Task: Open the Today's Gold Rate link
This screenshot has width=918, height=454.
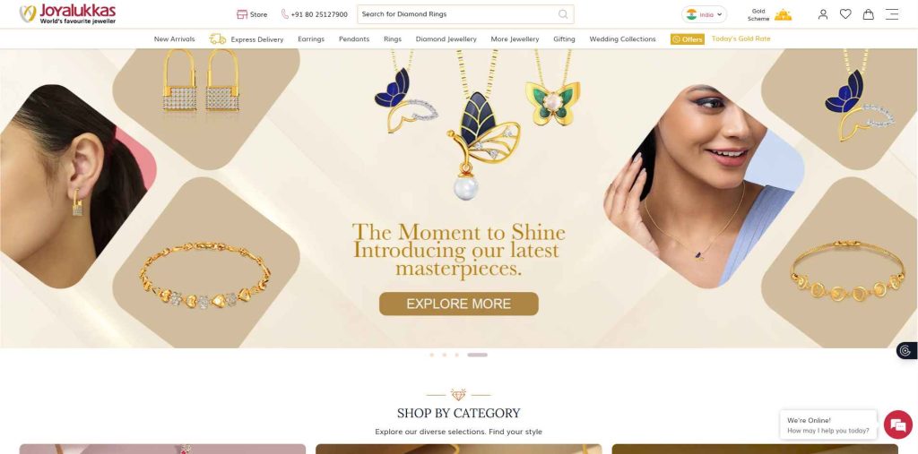Action: [x=740, y=39]
